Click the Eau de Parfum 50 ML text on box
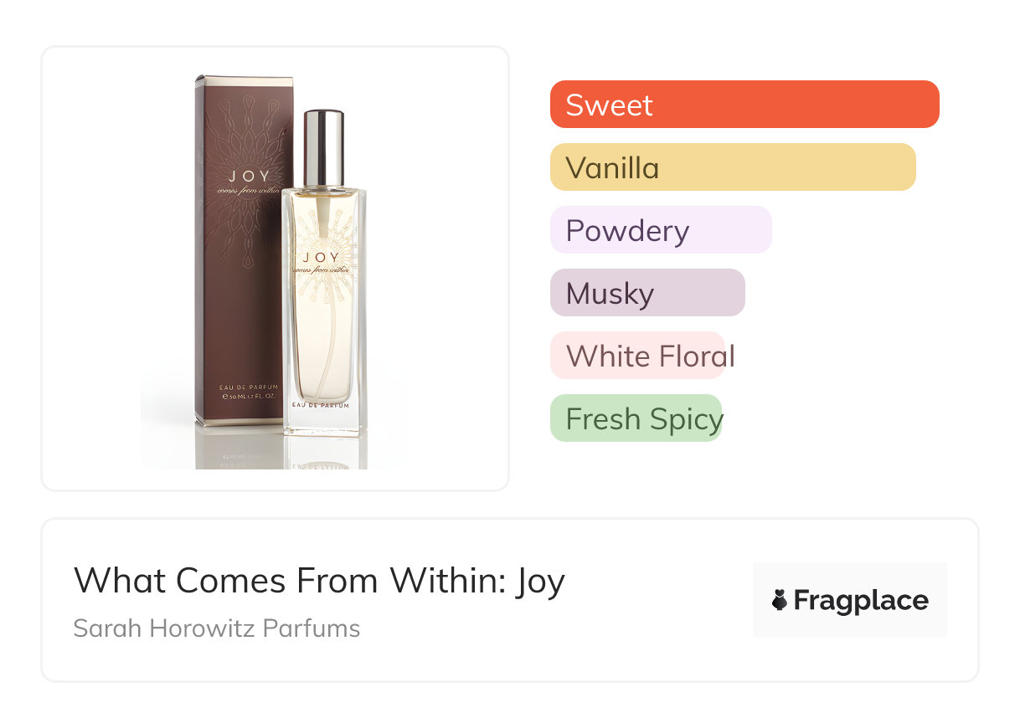This screenshot has height=723, width=1020. point(248,391)
